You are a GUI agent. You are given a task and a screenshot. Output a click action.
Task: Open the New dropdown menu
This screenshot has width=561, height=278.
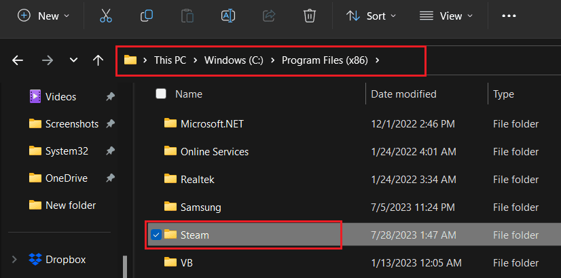tap(44, 16)
